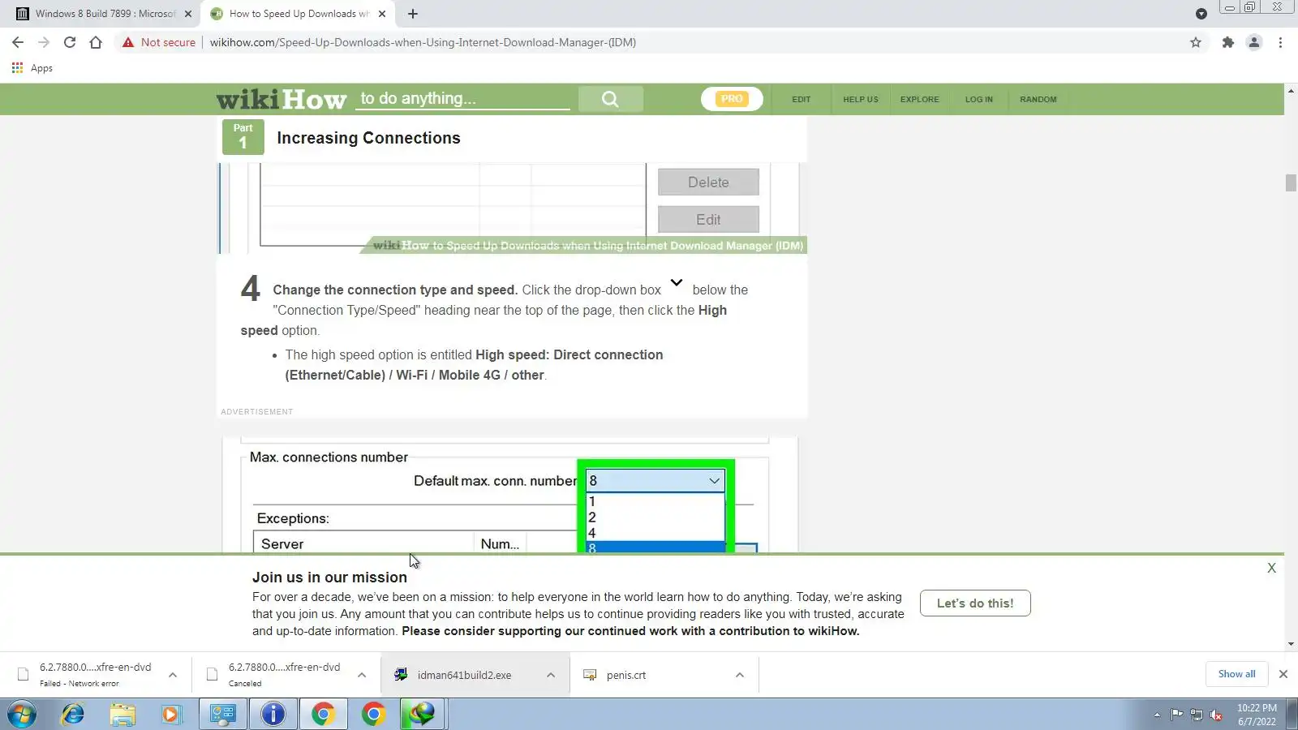Close the How to Speed Up Downloads tab
Image resolution: width=1298 pixels, height=730 pixels.
click(382, 14)
